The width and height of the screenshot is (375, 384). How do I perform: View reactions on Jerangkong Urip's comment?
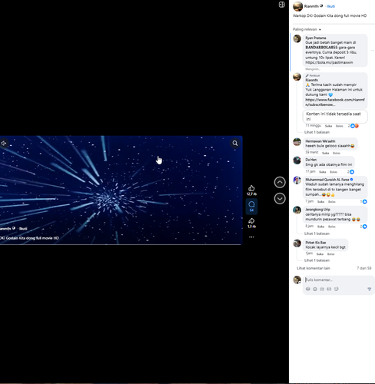pos(363,227)
